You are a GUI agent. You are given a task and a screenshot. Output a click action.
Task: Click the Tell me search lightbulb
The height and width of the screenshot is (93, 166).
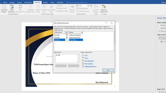coord(67,2)
